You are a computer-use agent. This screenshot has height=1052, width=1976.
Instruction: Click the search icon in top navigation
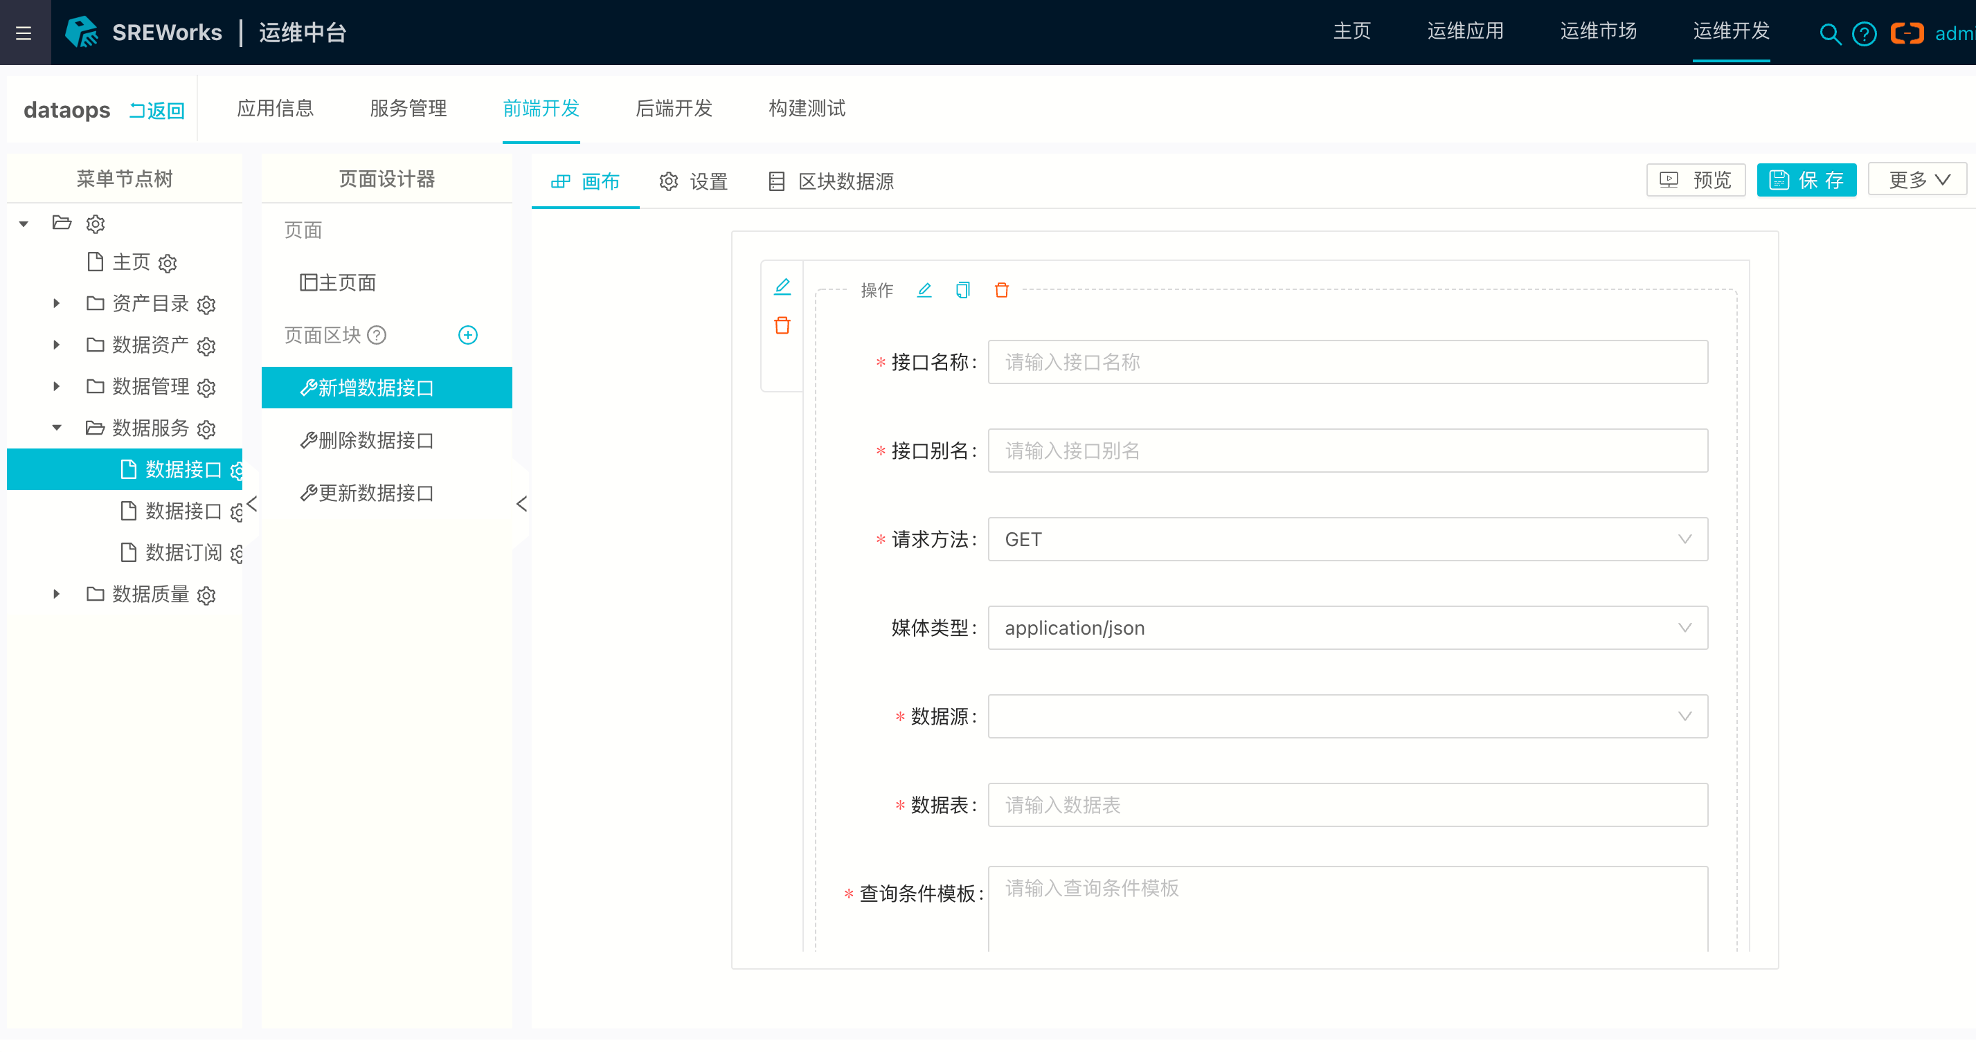click(1830, 34)
